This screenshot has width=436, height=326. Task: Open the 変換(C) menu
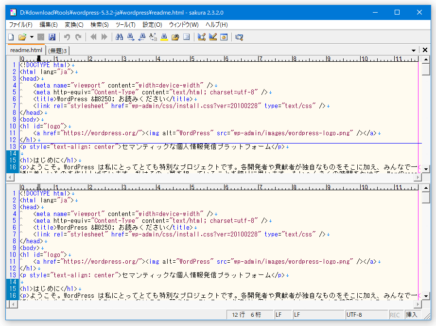coord(74,25)
